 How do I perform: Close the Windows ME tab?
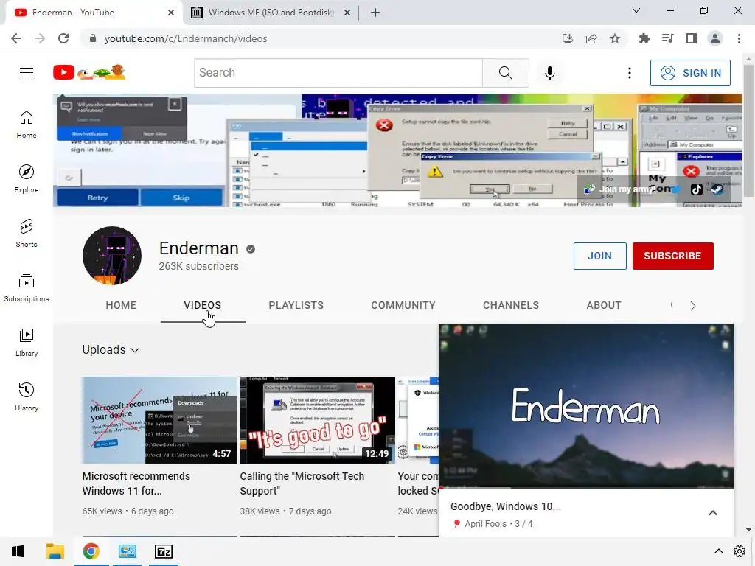347,13
